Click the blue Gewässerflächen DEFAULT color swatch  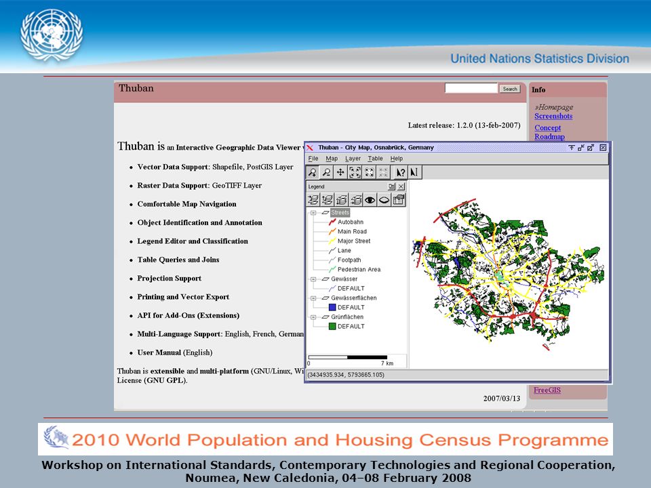click(x=332, y=308)
